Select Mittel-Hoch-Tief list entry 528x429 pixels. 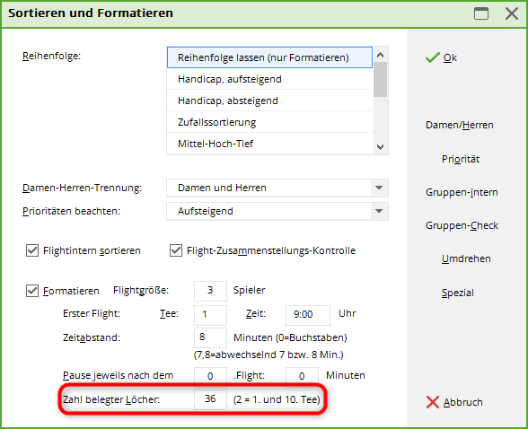click(x=270, y=144)
